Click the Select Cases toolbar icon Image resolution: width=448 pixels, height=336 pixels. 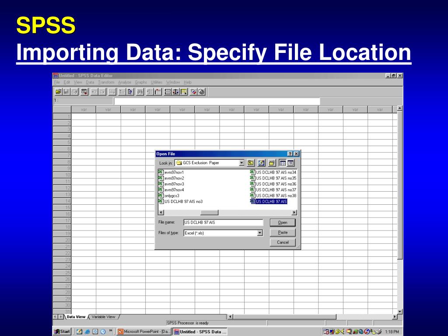pos(184,92)
